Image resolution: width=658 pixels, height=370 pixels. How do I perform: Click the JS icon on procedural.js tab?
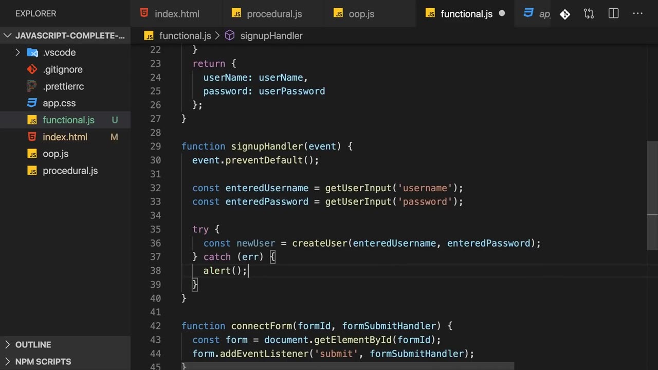(x=236, y=14)
